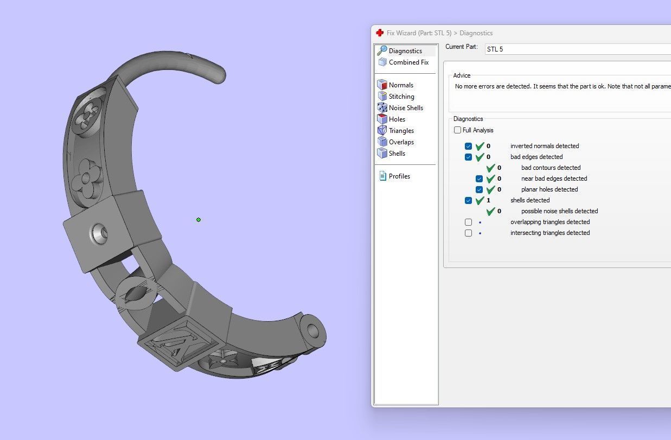
Task: Enable Full Analysis checkbox
Action: pyautogui.click(x=457, y=130)
